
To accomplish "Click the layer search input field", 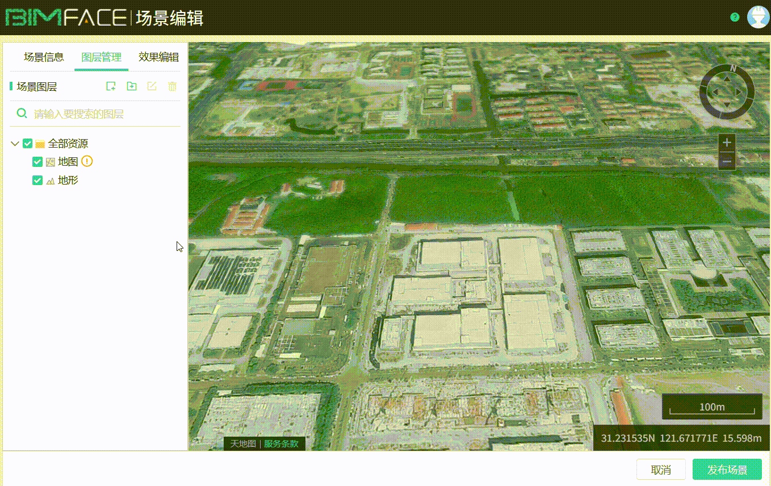I will [x=102, y=114].
